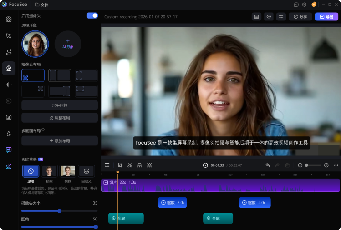Redo the last edit
The width and height of the screenshot is (341, 230).
tap(277, 165)
